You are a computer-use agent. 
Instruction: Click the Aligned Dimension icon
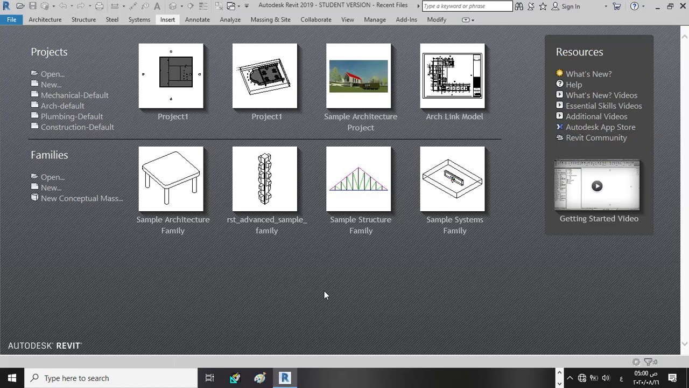tap(133, 6)
